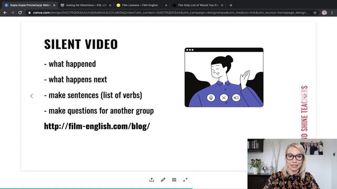Go to the previous slide with left chevron
This screenshot has width=337, height=189.
pos(32,96)
